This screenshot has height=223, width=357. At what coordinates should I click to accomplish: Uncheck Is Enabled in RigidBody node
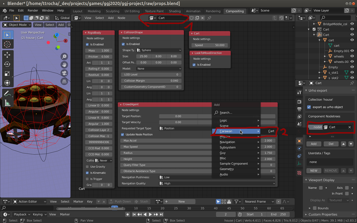[x=87, y=44]
